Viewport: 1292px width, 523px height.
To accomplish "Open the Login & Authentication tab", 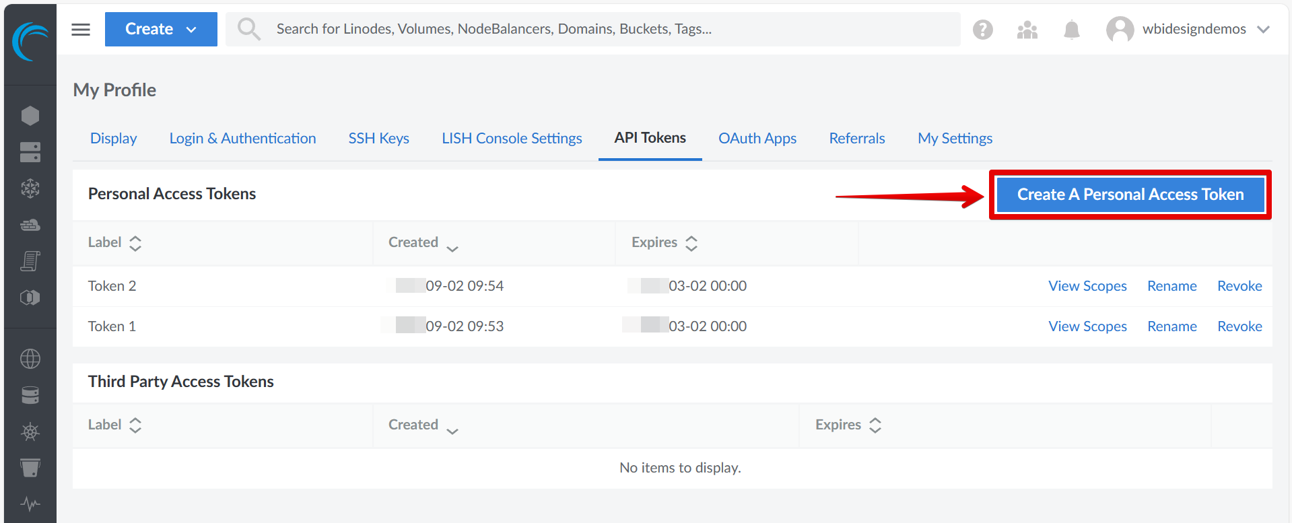I will click(x=242, y=138).
